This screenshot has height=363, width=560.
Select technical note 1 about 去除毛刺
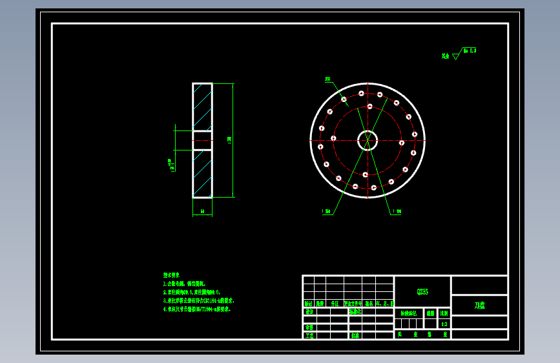185,284
